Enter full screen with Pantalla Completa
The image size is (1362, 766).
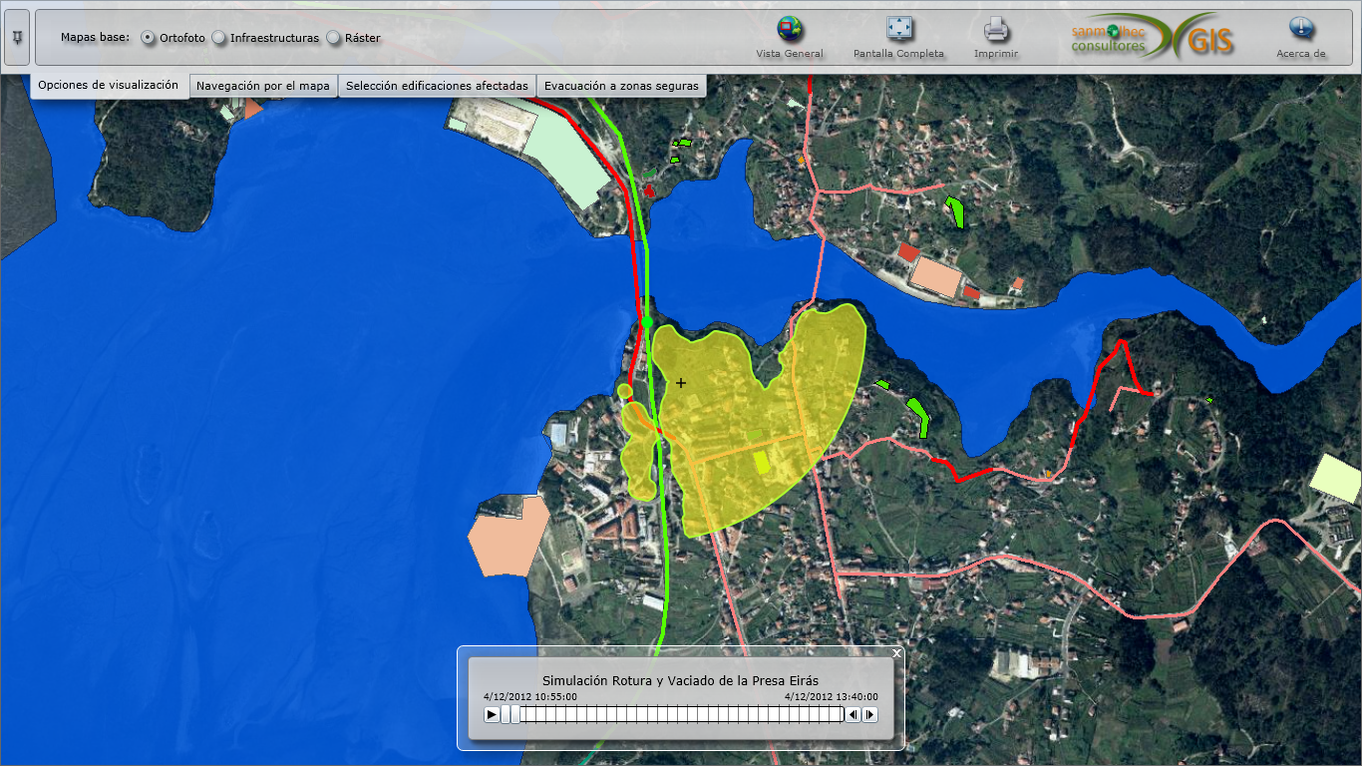pos(898,29)
